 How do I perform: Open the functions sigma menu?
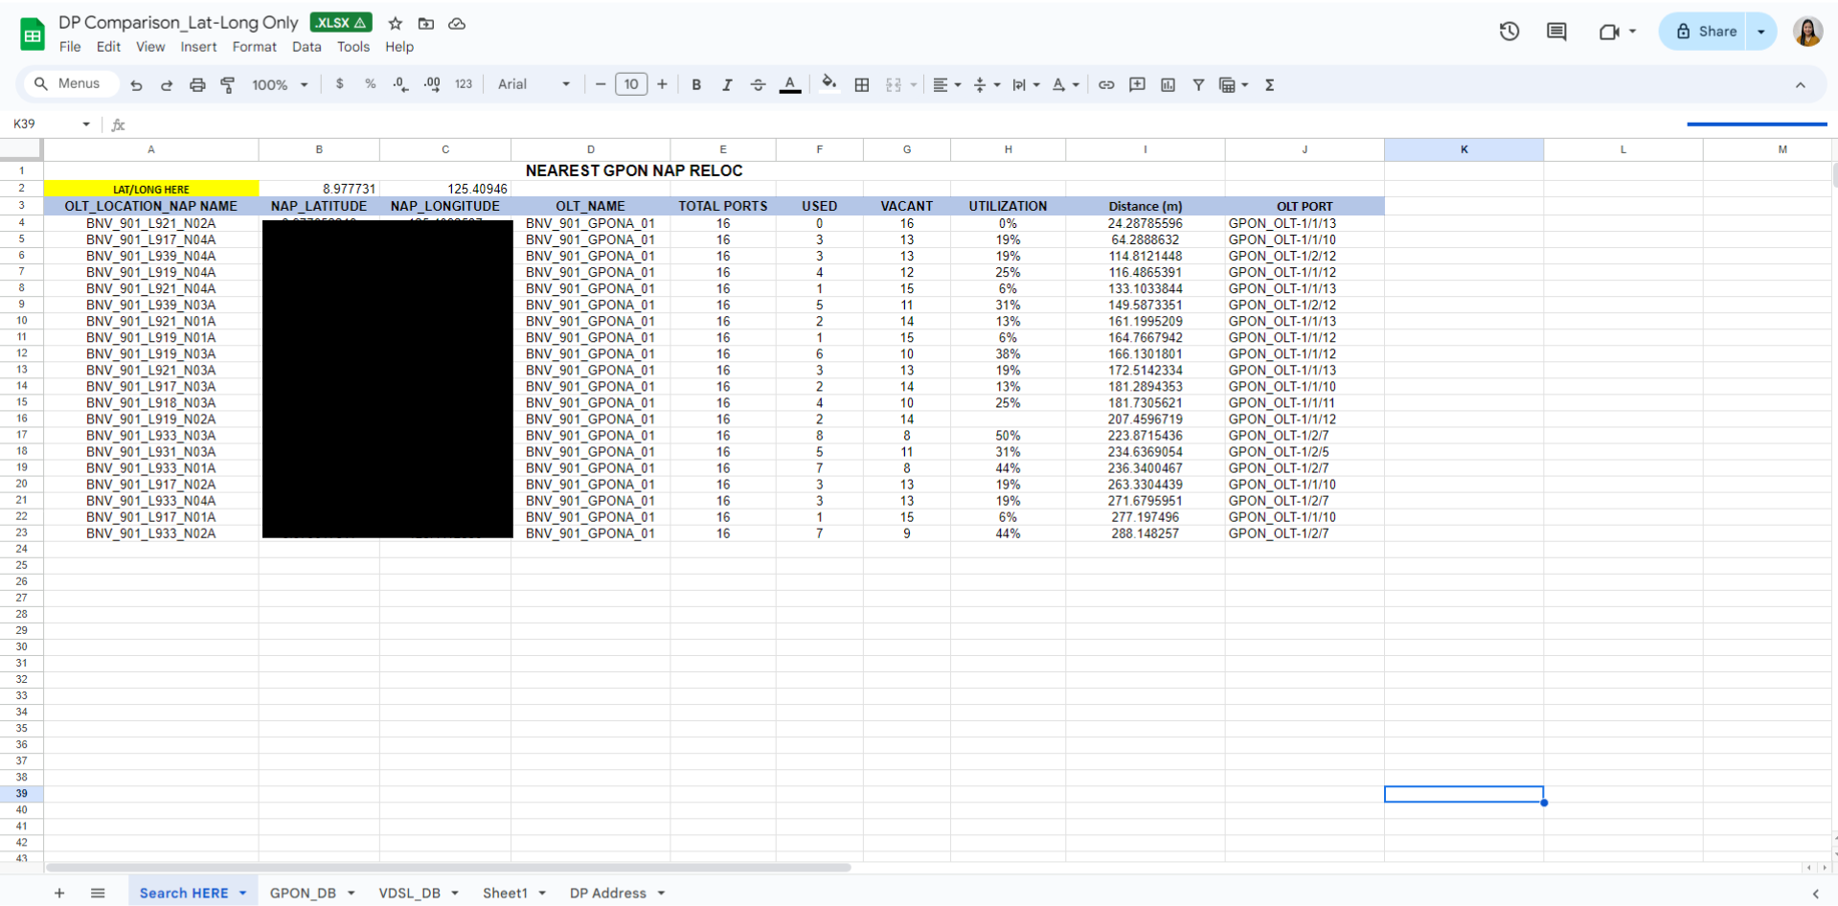click(x=1270, y=85)
